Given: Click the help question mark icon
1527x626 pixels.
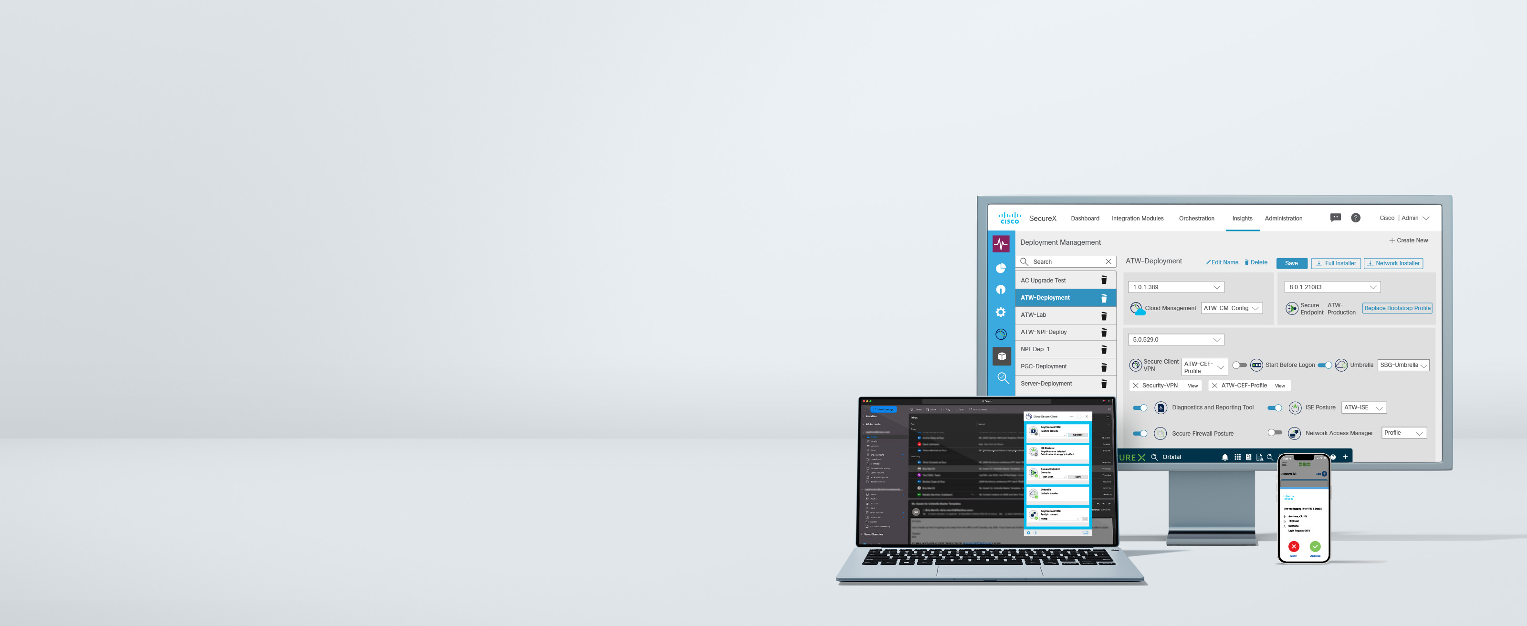Looking at the screenshot, I should coord(1356,217).
